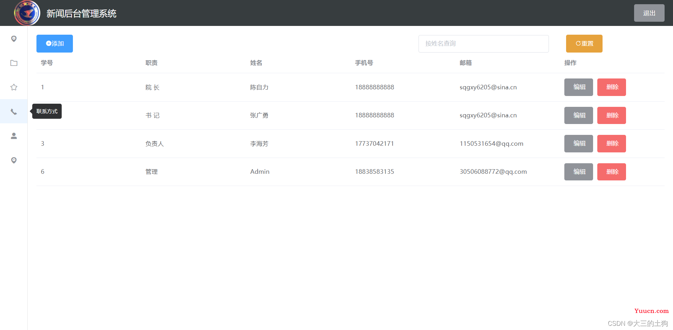This screenshot has width=673, height=330.
Task: Open the folder sidebar icon
Action: click(x=14, y=63)
